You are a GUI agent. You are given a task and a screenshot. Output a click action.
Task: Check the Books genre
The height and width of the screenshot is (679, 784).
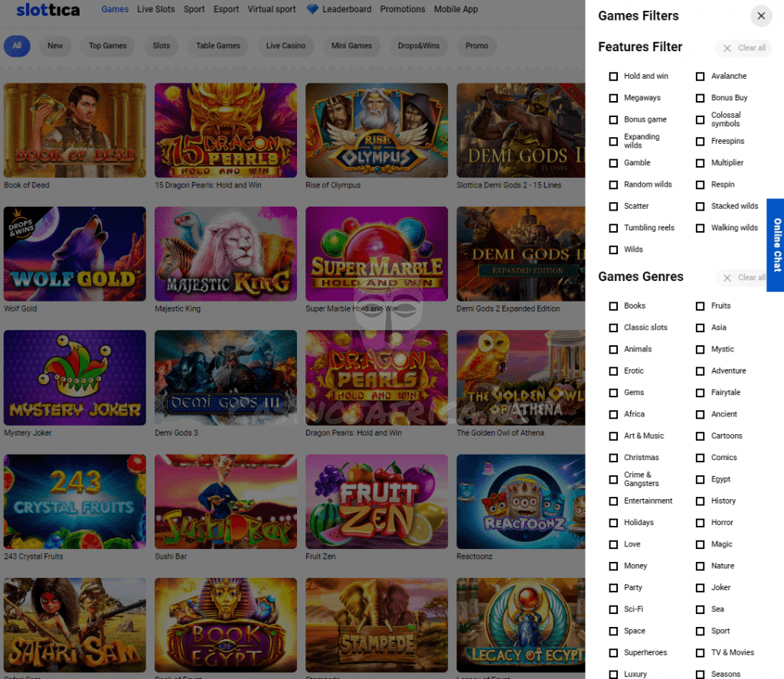click(613, 306)
